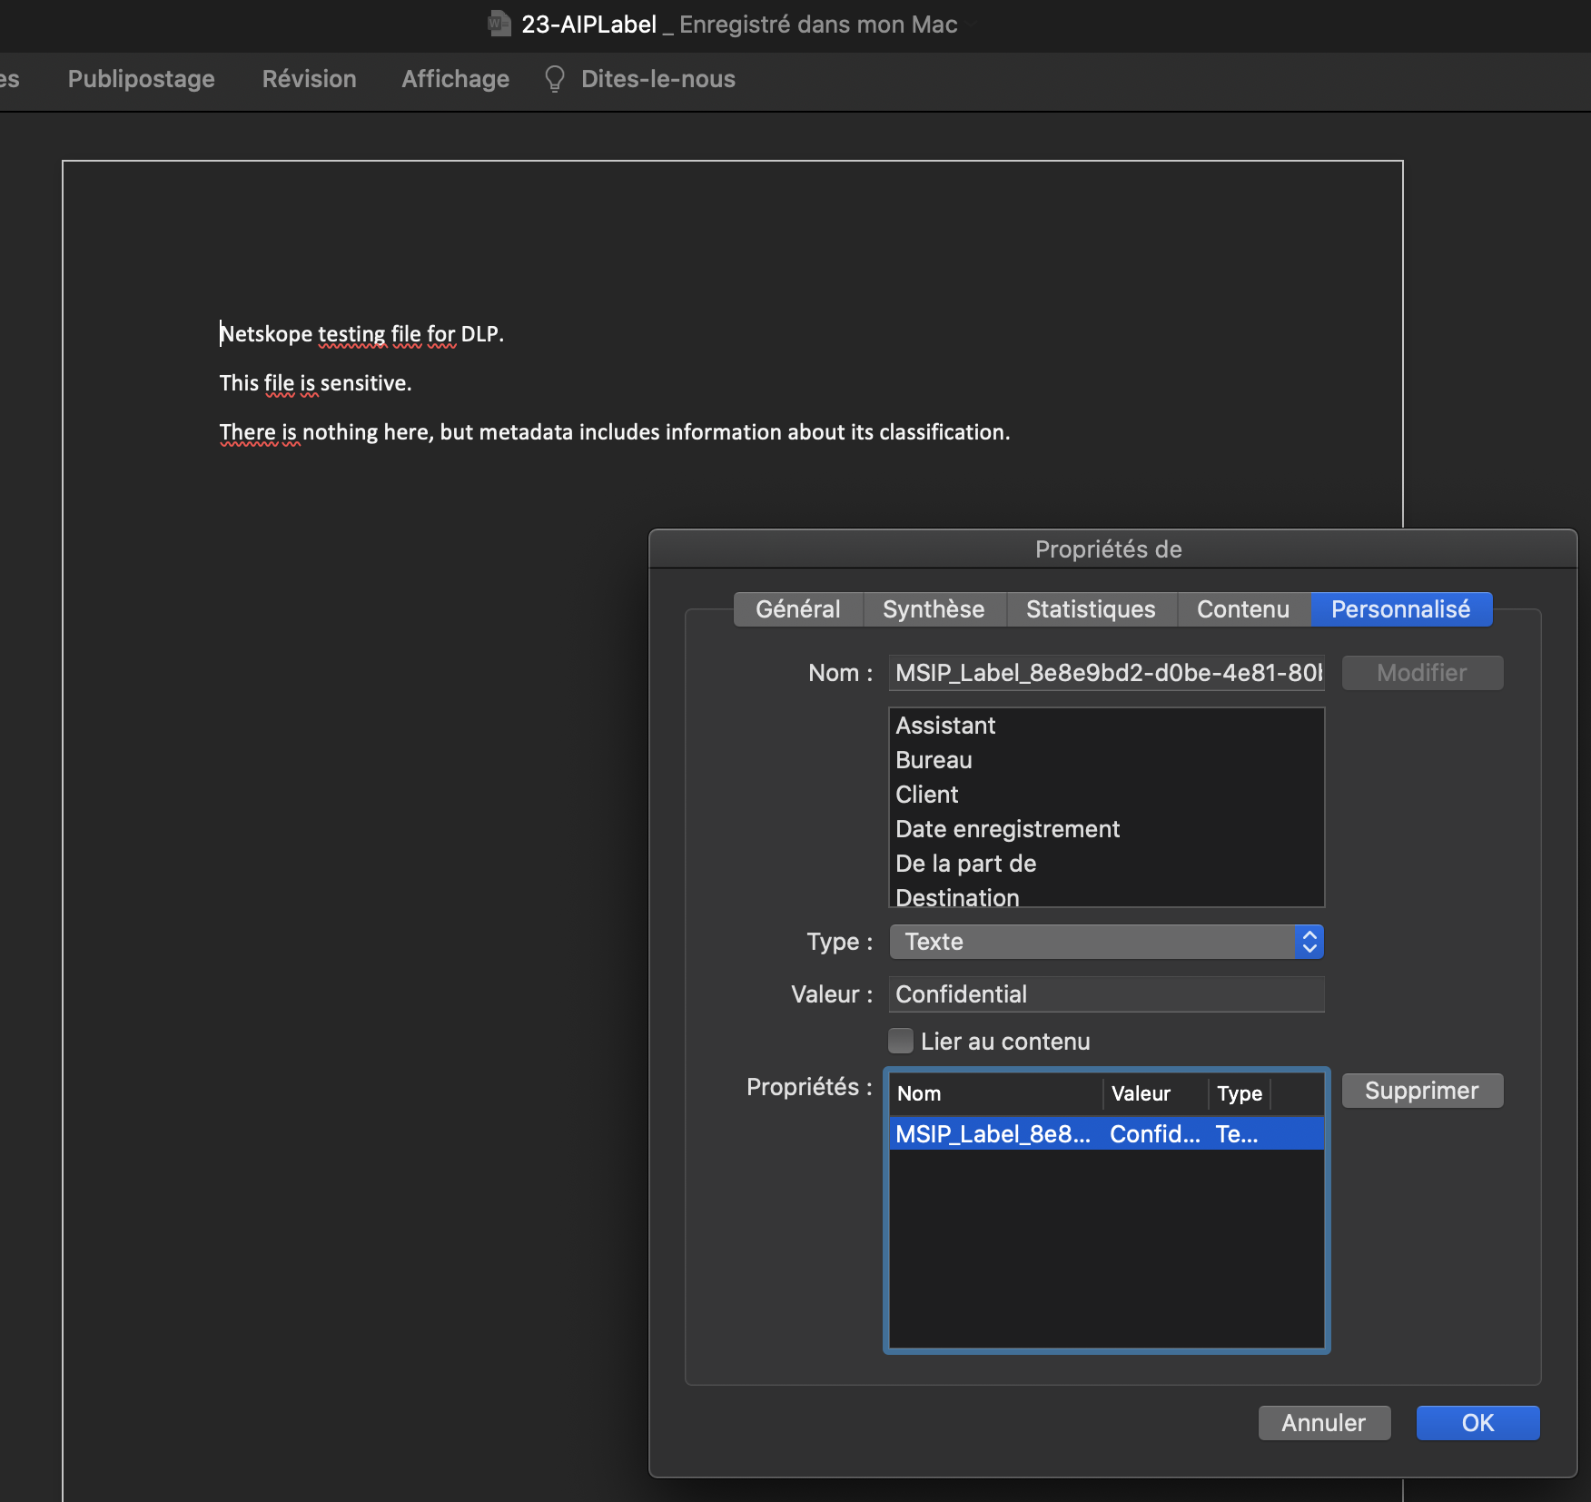The image size is (1591, 1502).
Task: Select the Statistiques tab
Action: [1090, 609]
